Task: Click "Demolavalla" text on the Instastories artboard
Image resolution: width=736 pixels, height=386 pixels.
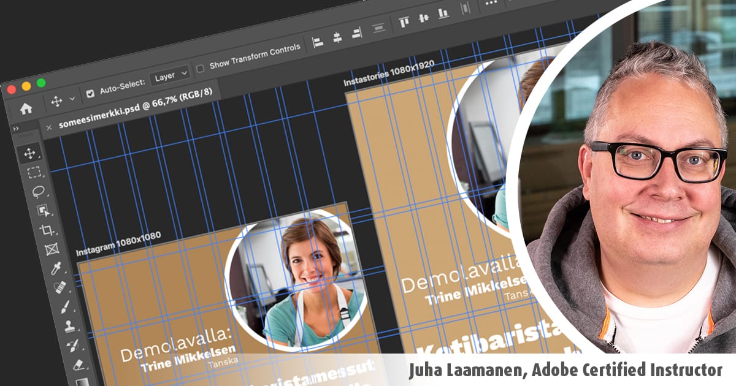Action: (x=461, y=274)
